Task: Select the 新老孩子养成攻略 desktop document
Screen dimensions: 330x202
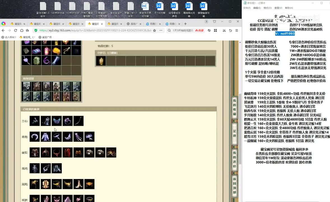Action: click(145, 10)
